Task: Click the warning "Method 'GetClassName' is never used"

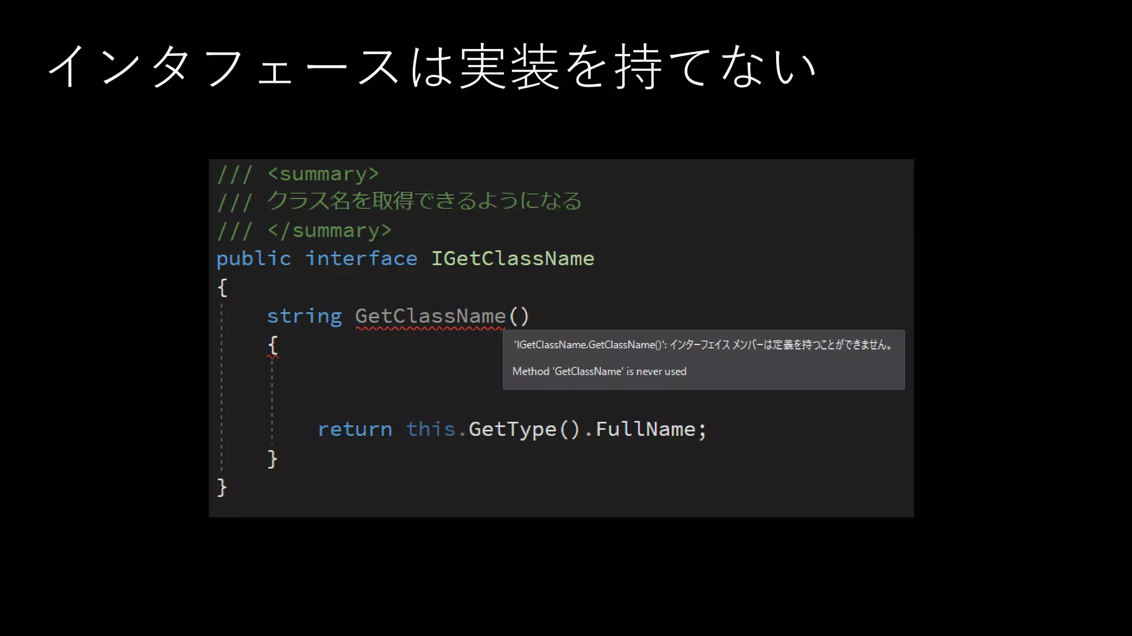Action: (599, 372)
